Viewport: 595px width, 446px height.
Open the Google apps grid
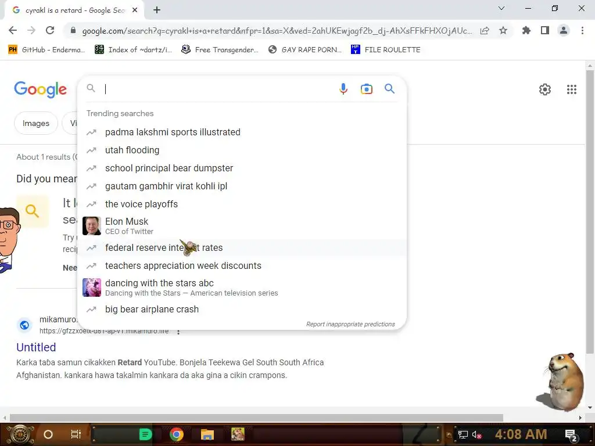coord(572,89)
